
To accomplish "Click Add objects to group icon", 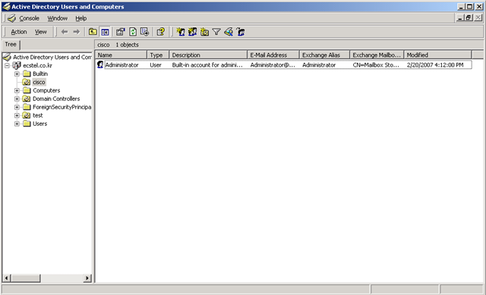I will (241, 32).
